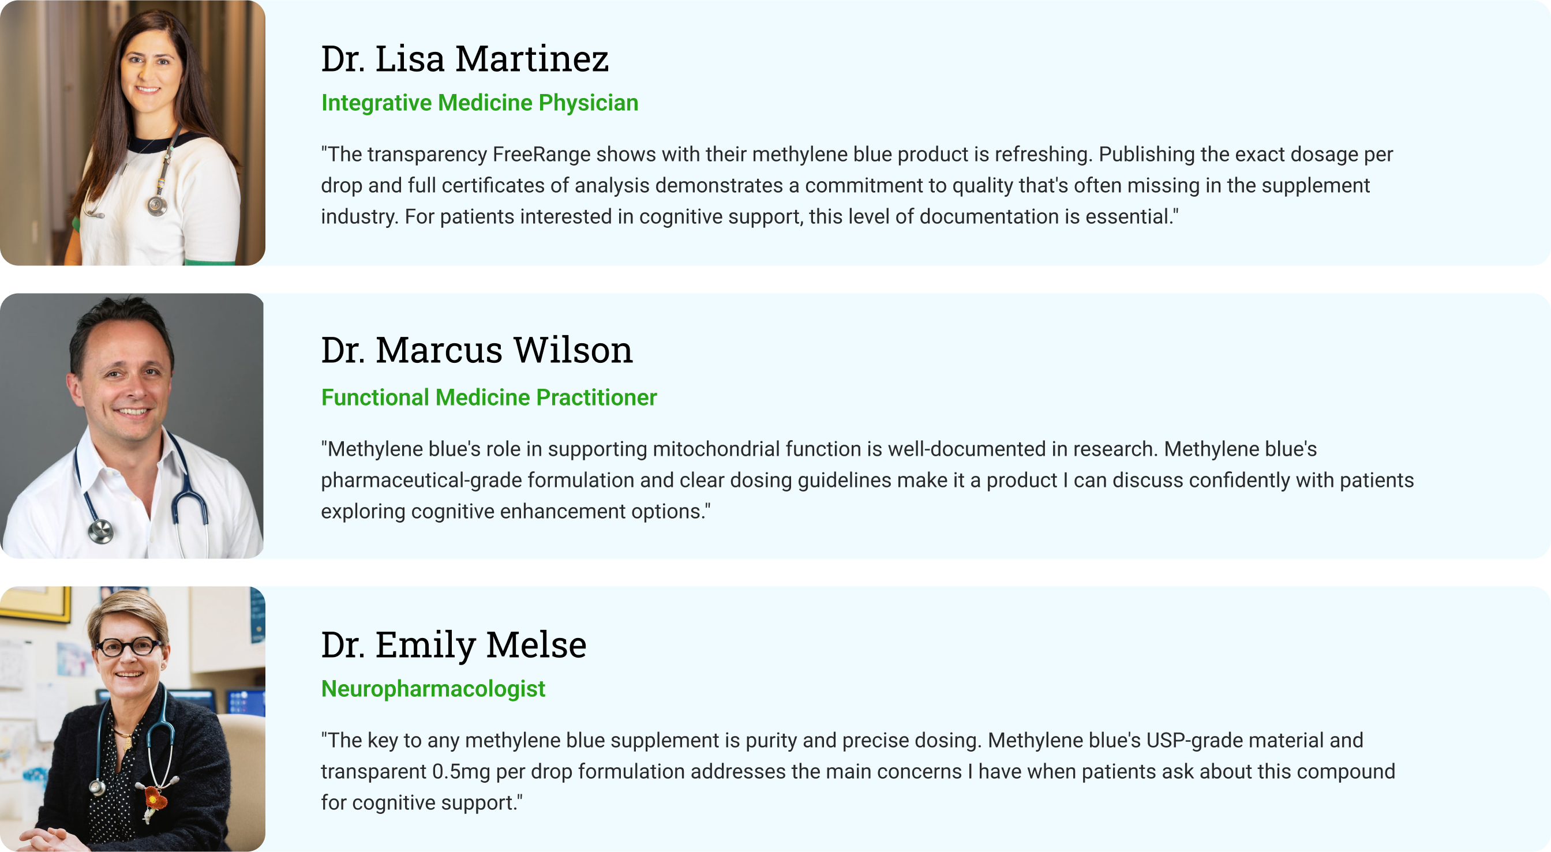Click Dr. Marcus Wilson's portrait photo

(x=133, y=426)
